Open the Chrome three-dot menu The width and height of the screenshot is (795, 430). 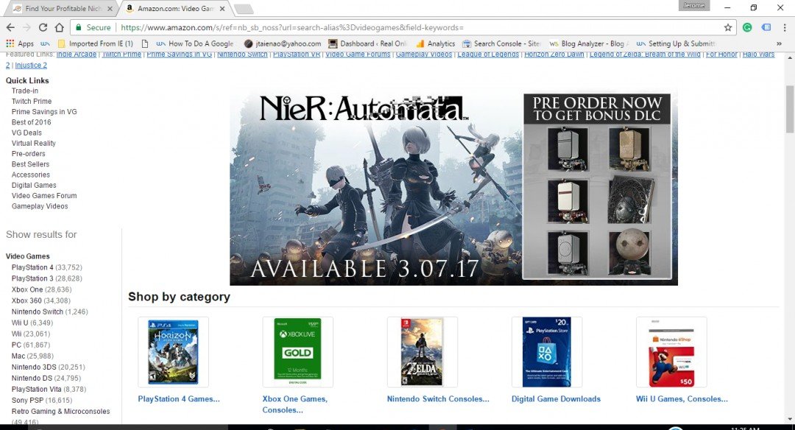coord(785,27)
